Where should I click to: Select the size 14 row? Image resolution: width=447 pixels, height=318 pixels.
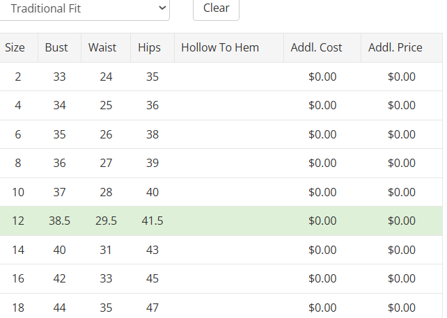tap(18, 250)
